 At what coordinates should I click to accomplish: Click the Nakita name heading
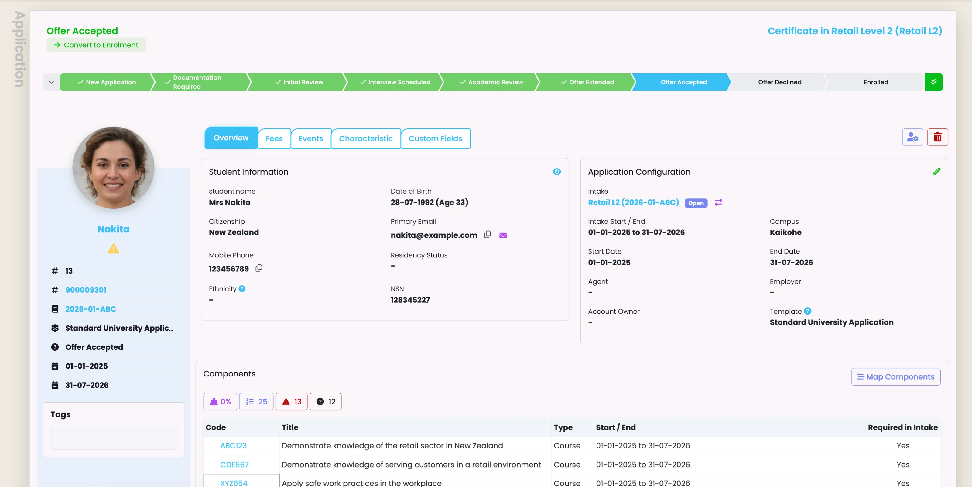[x=113, y=229]
